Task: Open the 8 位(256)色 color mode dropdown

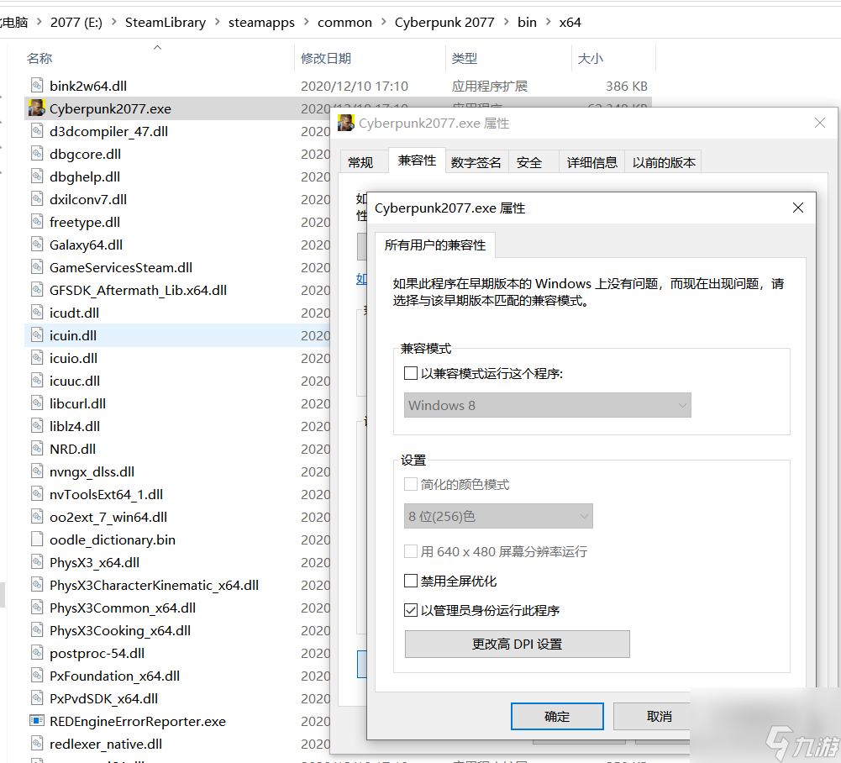Action: pos(498,516)
